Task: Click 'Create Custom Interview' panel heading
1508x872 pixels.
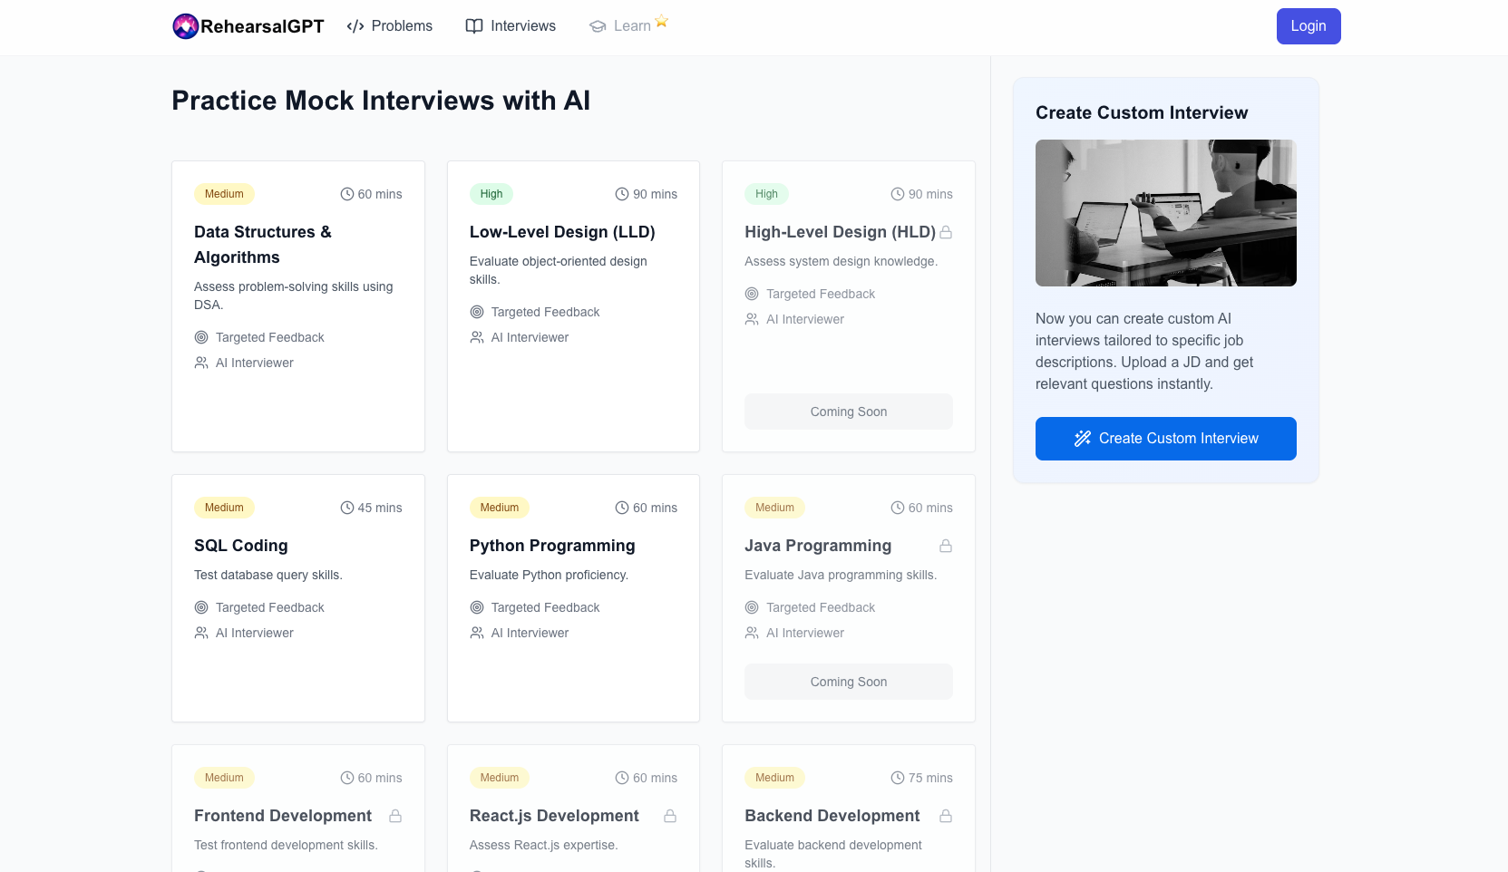Action: tap(1142, 112)
